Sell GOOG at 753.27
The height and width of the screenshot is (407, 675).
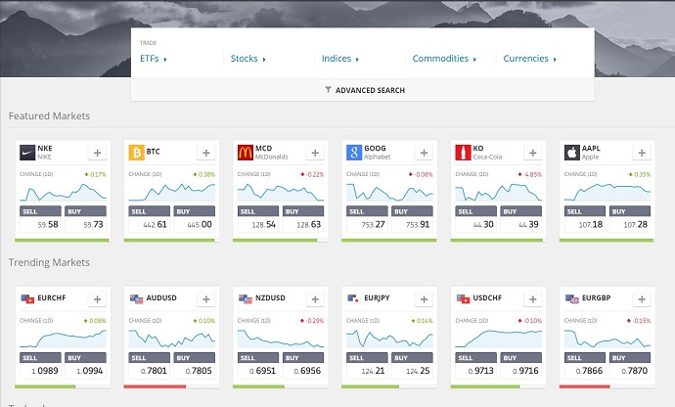click(367, 219)
